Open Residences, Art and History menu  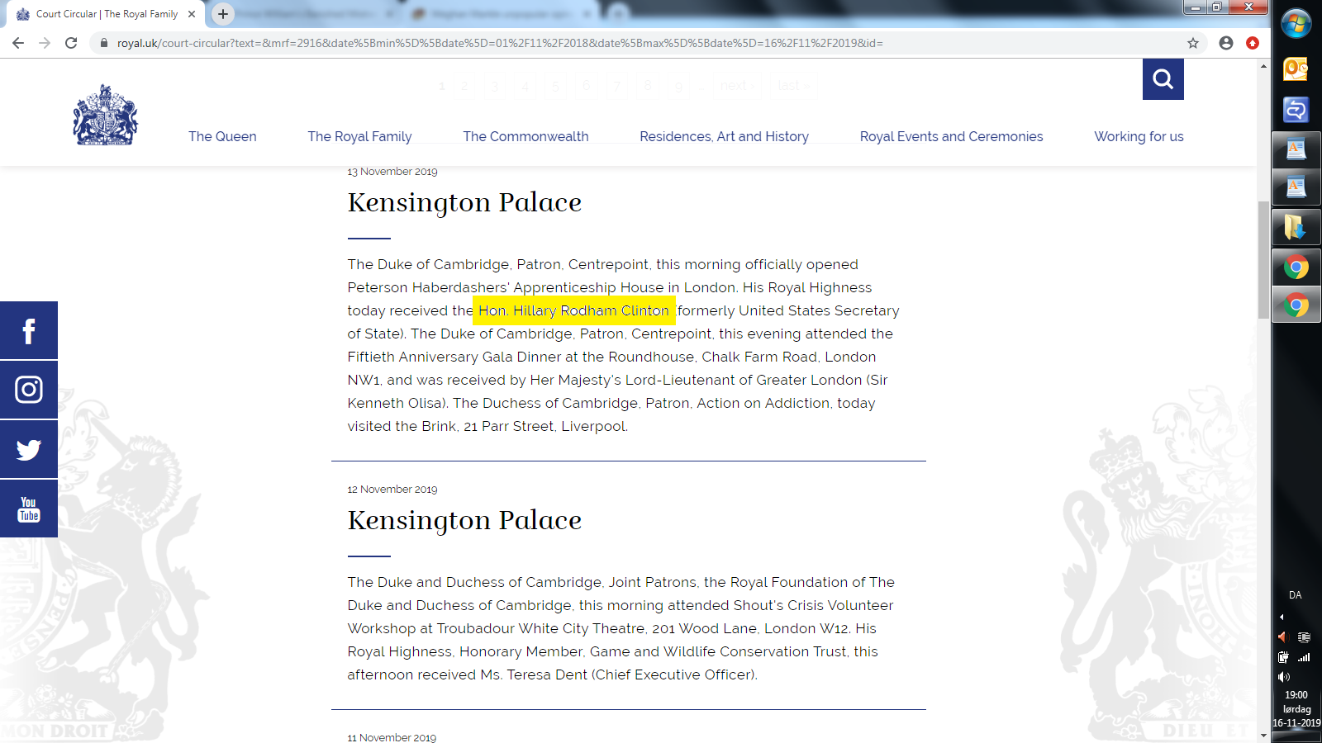[724, 136]
